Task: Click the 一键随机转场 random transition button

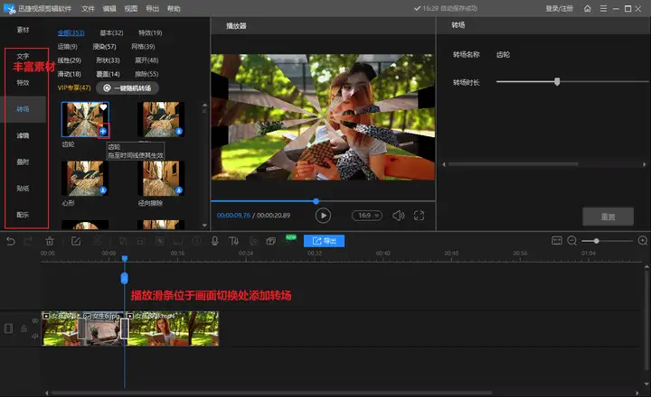Action: [x=127, y=88]
